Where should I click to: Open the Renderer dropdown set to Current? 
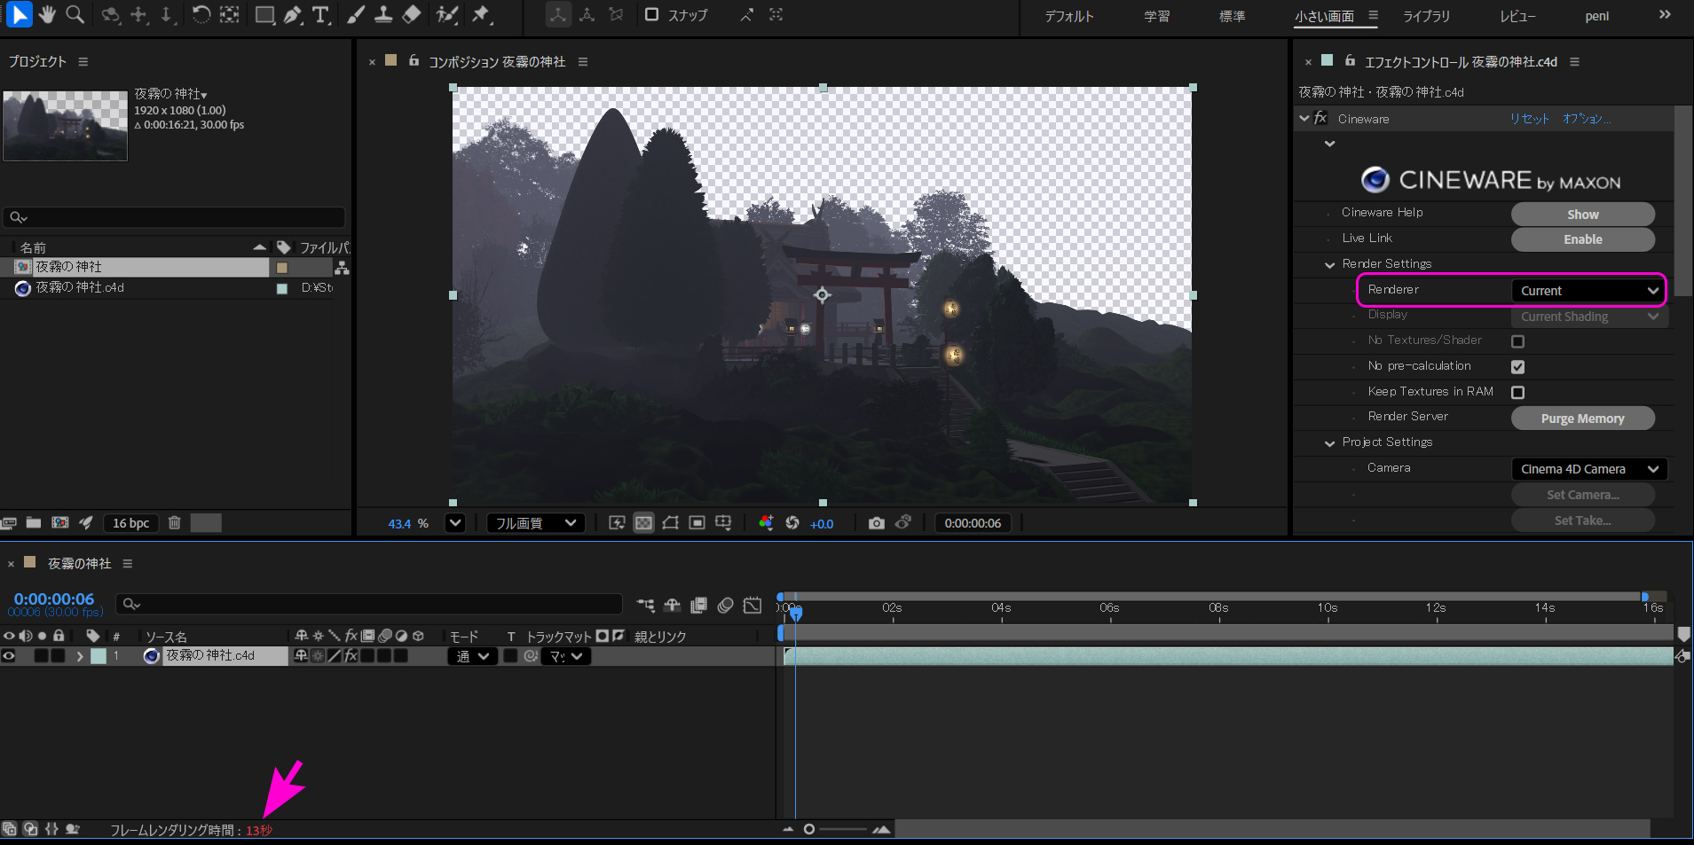pos(1588,291)
